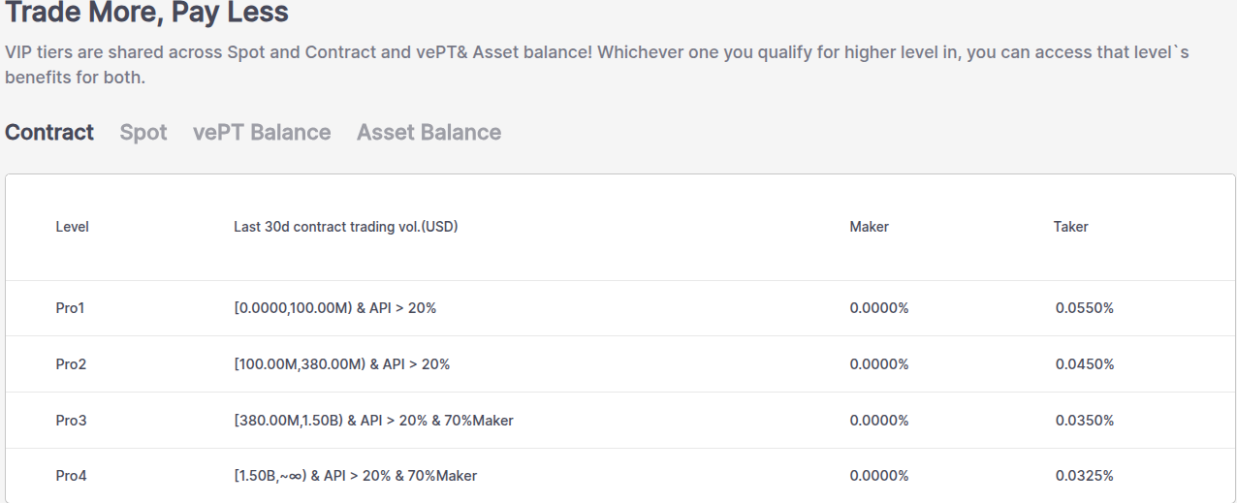Click the Pro3 taker fee 0.0350%
Image resolution: width=1237 pixels, height=503 pixels.
pos(1084,421)
